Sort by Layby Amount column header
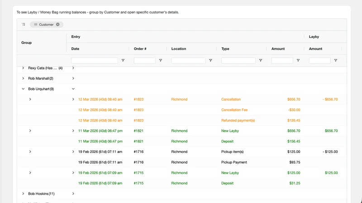Image resolution: width=362 pixels, height=203 pixels. (315, 49)
